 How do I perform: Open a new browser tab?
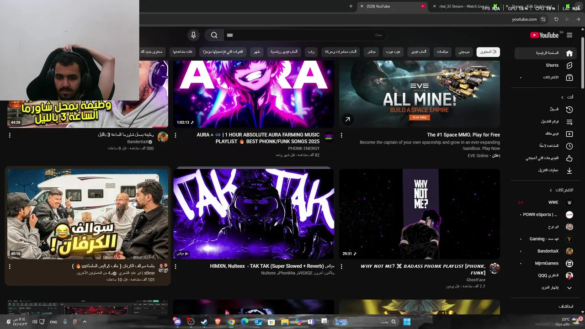click(351, 6)
